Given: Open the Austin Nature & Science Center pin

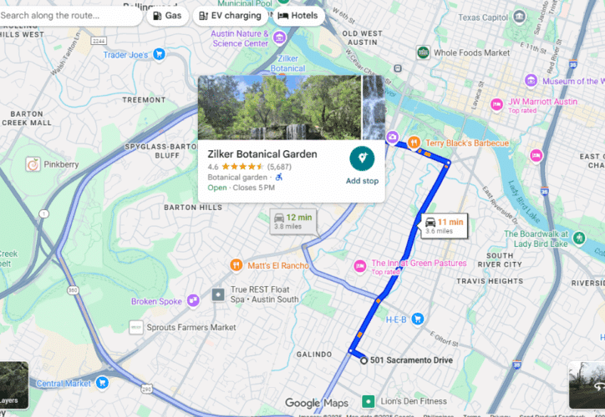Looking at the screenshot, I should (279, 38).
